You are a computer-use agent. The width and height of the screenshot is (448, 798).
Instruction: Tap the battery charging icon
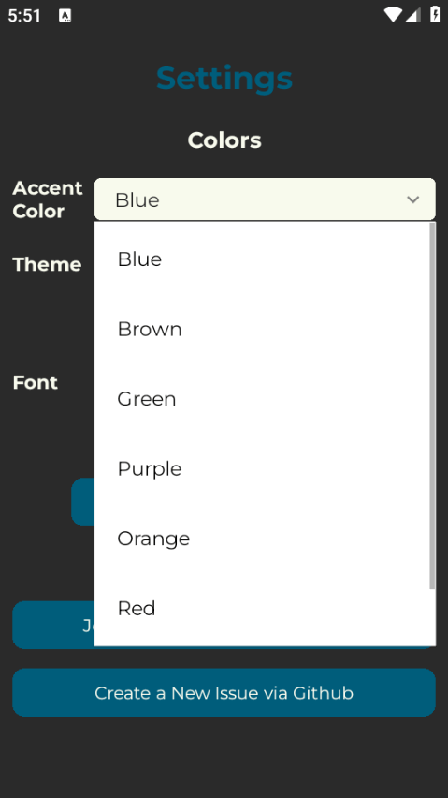[435, 14]
